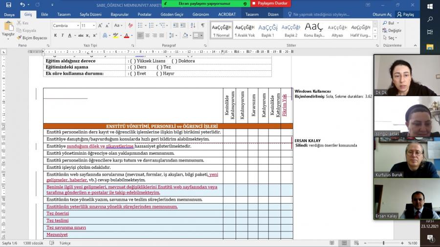440x247 pixels.
Task: Click the Yapıştır paste icon
Action: pyautogui.click(x=8, y=27)
